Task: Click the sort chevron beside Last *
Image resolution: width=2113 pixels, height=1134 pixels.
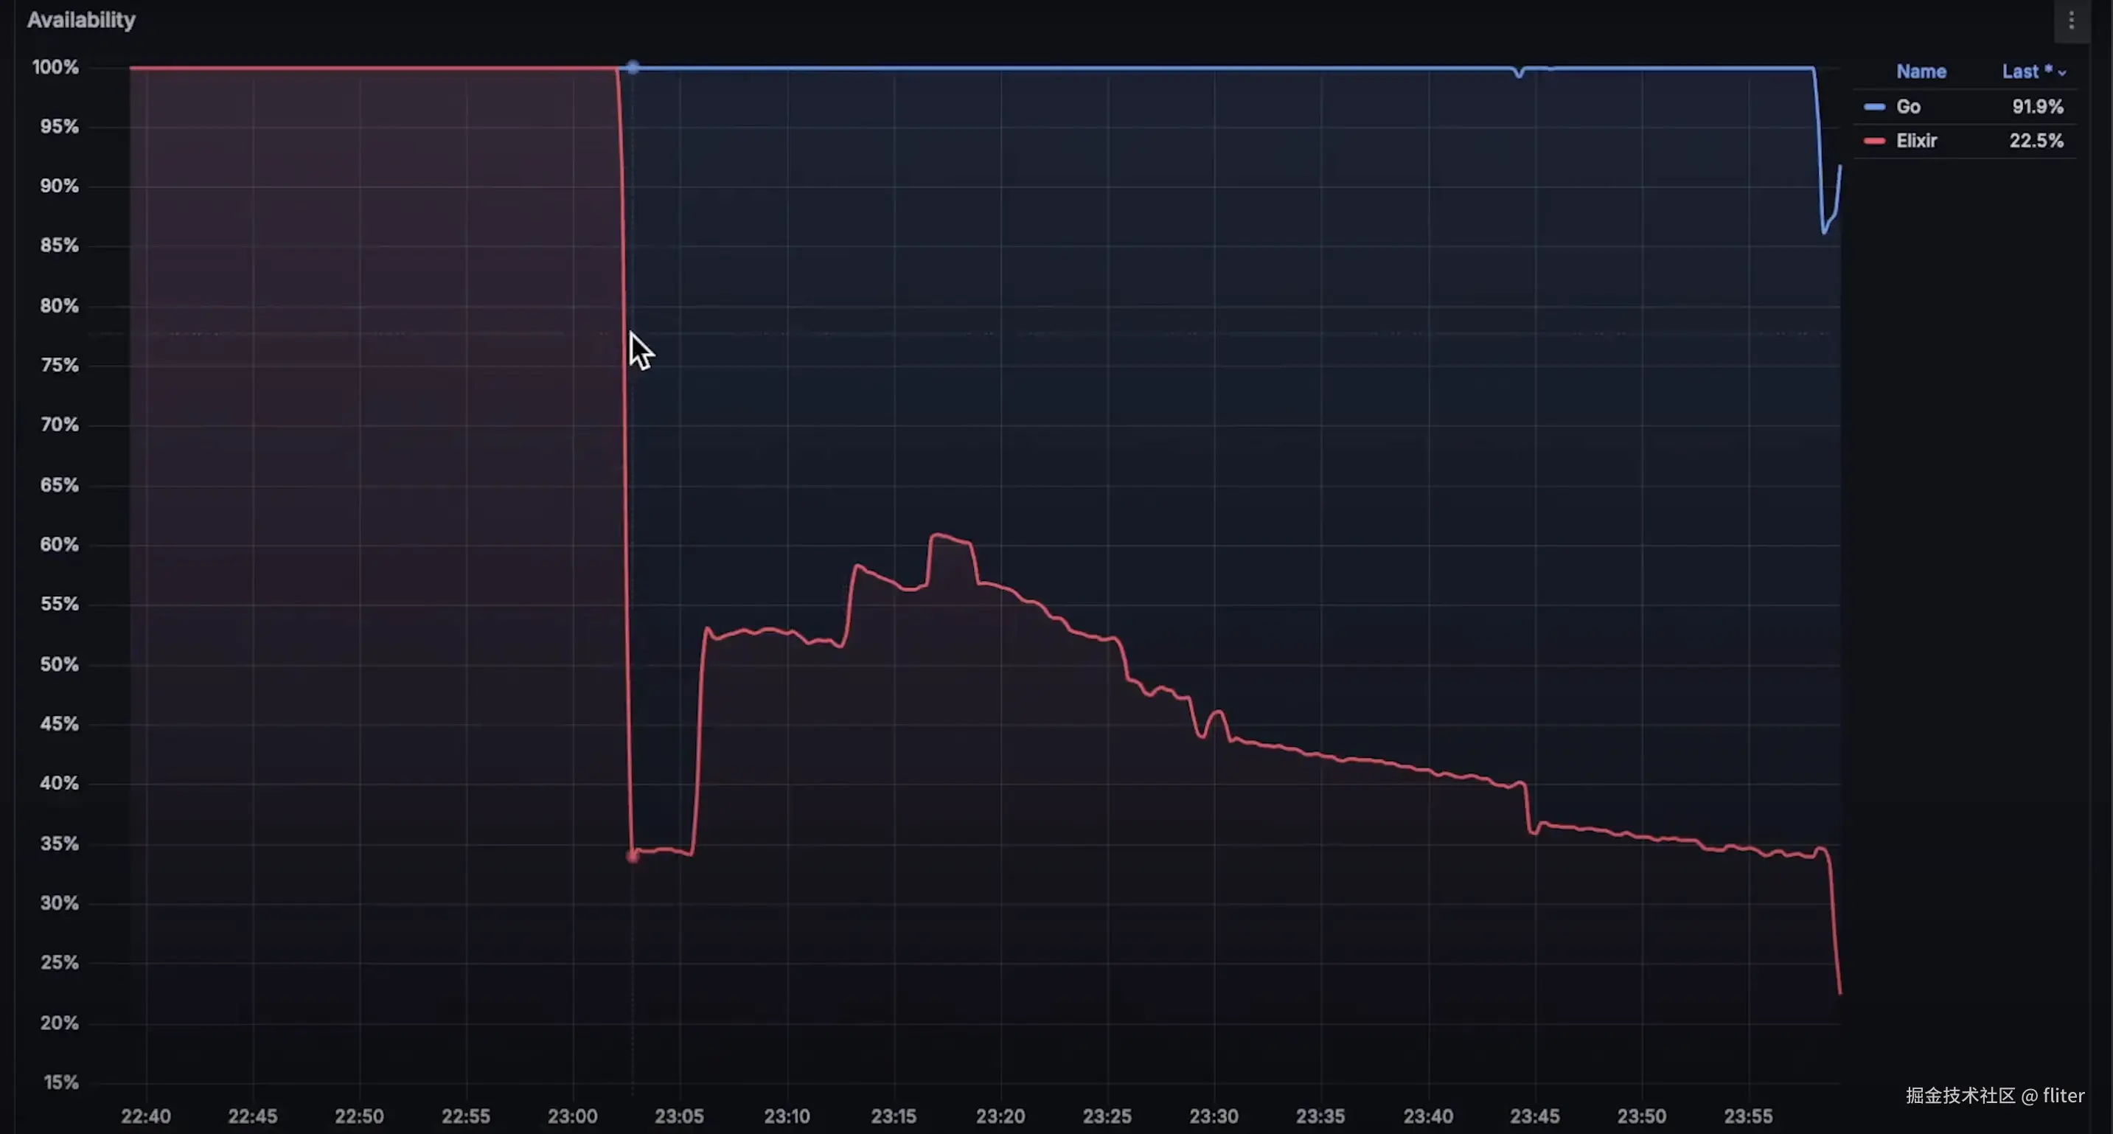Action: [x=2062, y=73]
